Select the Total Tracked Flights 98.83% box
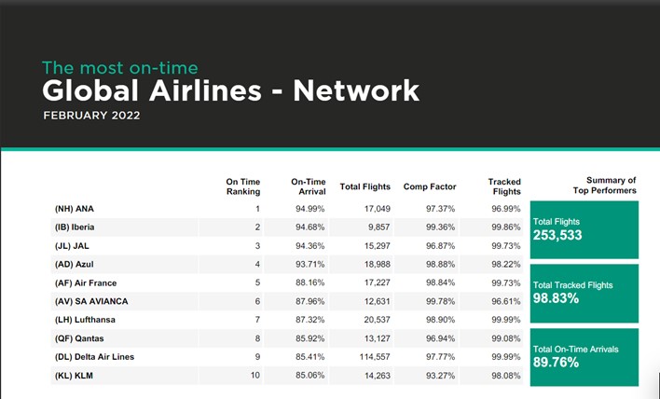660x399 pixels. [x=584, y=294]
